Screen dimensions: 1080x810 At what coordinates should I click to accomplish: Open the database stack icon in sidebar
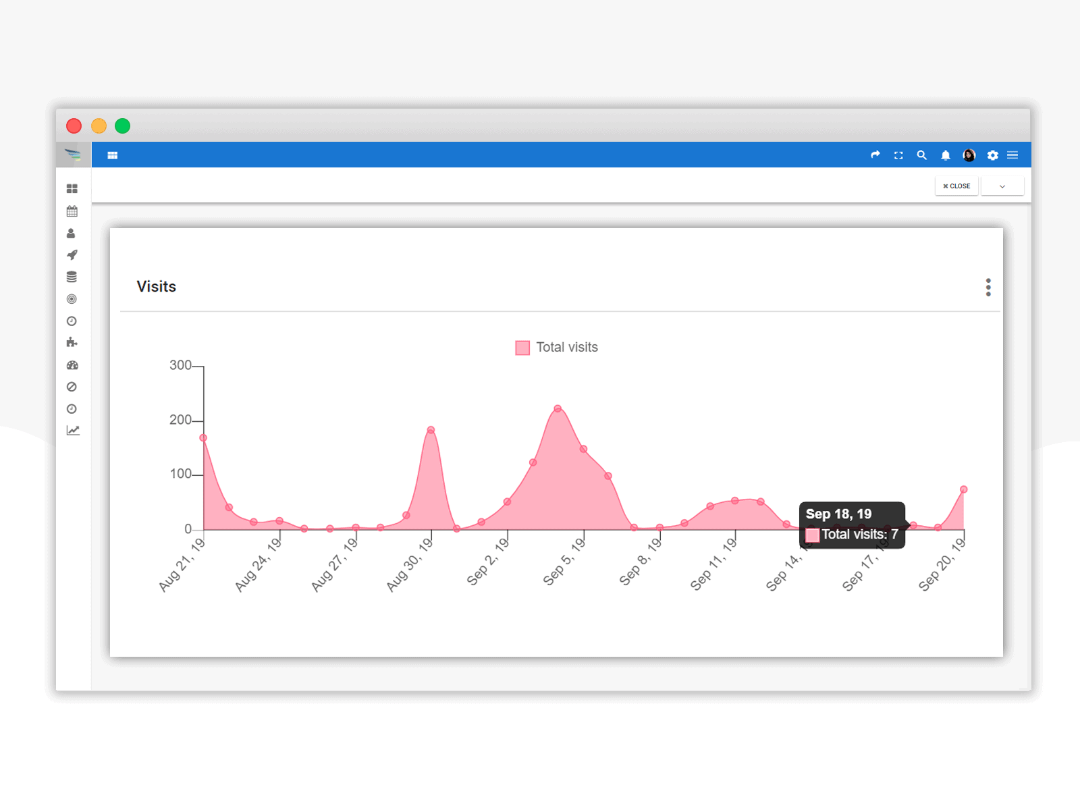tap(72, 277)
